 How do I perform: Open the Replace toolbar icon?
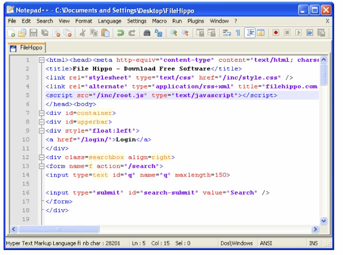(158, 33)
